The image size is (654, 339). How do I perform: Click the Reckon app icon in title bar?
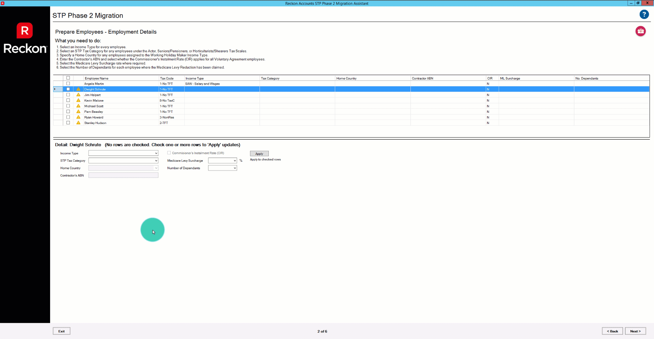point(3,3)
